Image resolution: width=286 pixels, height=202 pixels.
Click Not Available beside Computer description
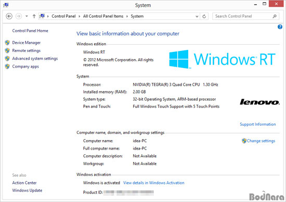click(x=145, y=156)
